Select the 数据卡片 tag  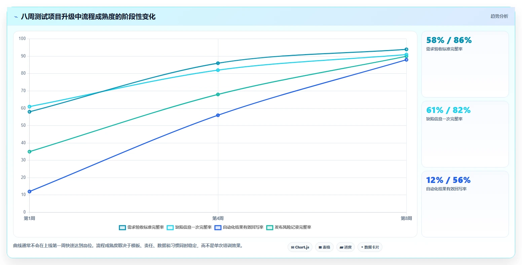point(370,247)
